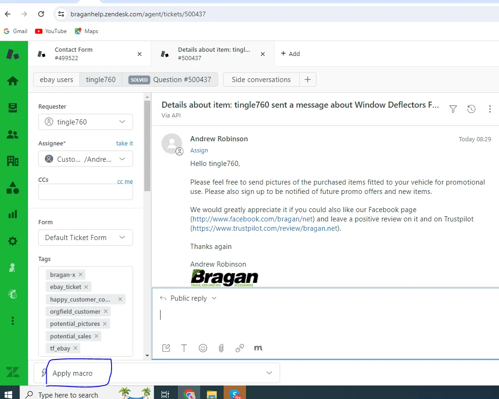
Task: Click the person app icon in sidebar
Action: 12,268
